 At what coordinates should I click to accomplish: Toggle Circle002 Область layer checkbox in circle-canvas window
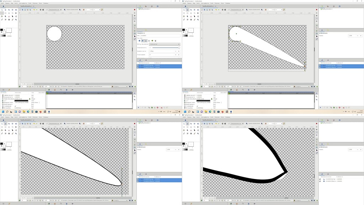click(138, 67)
